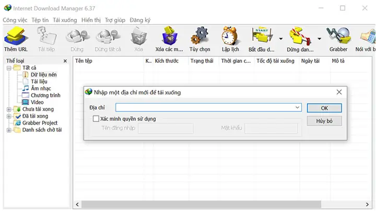Close the Nhập một địa chỉ dialog
The image size is (376, 212).
[x=339, y=92]
